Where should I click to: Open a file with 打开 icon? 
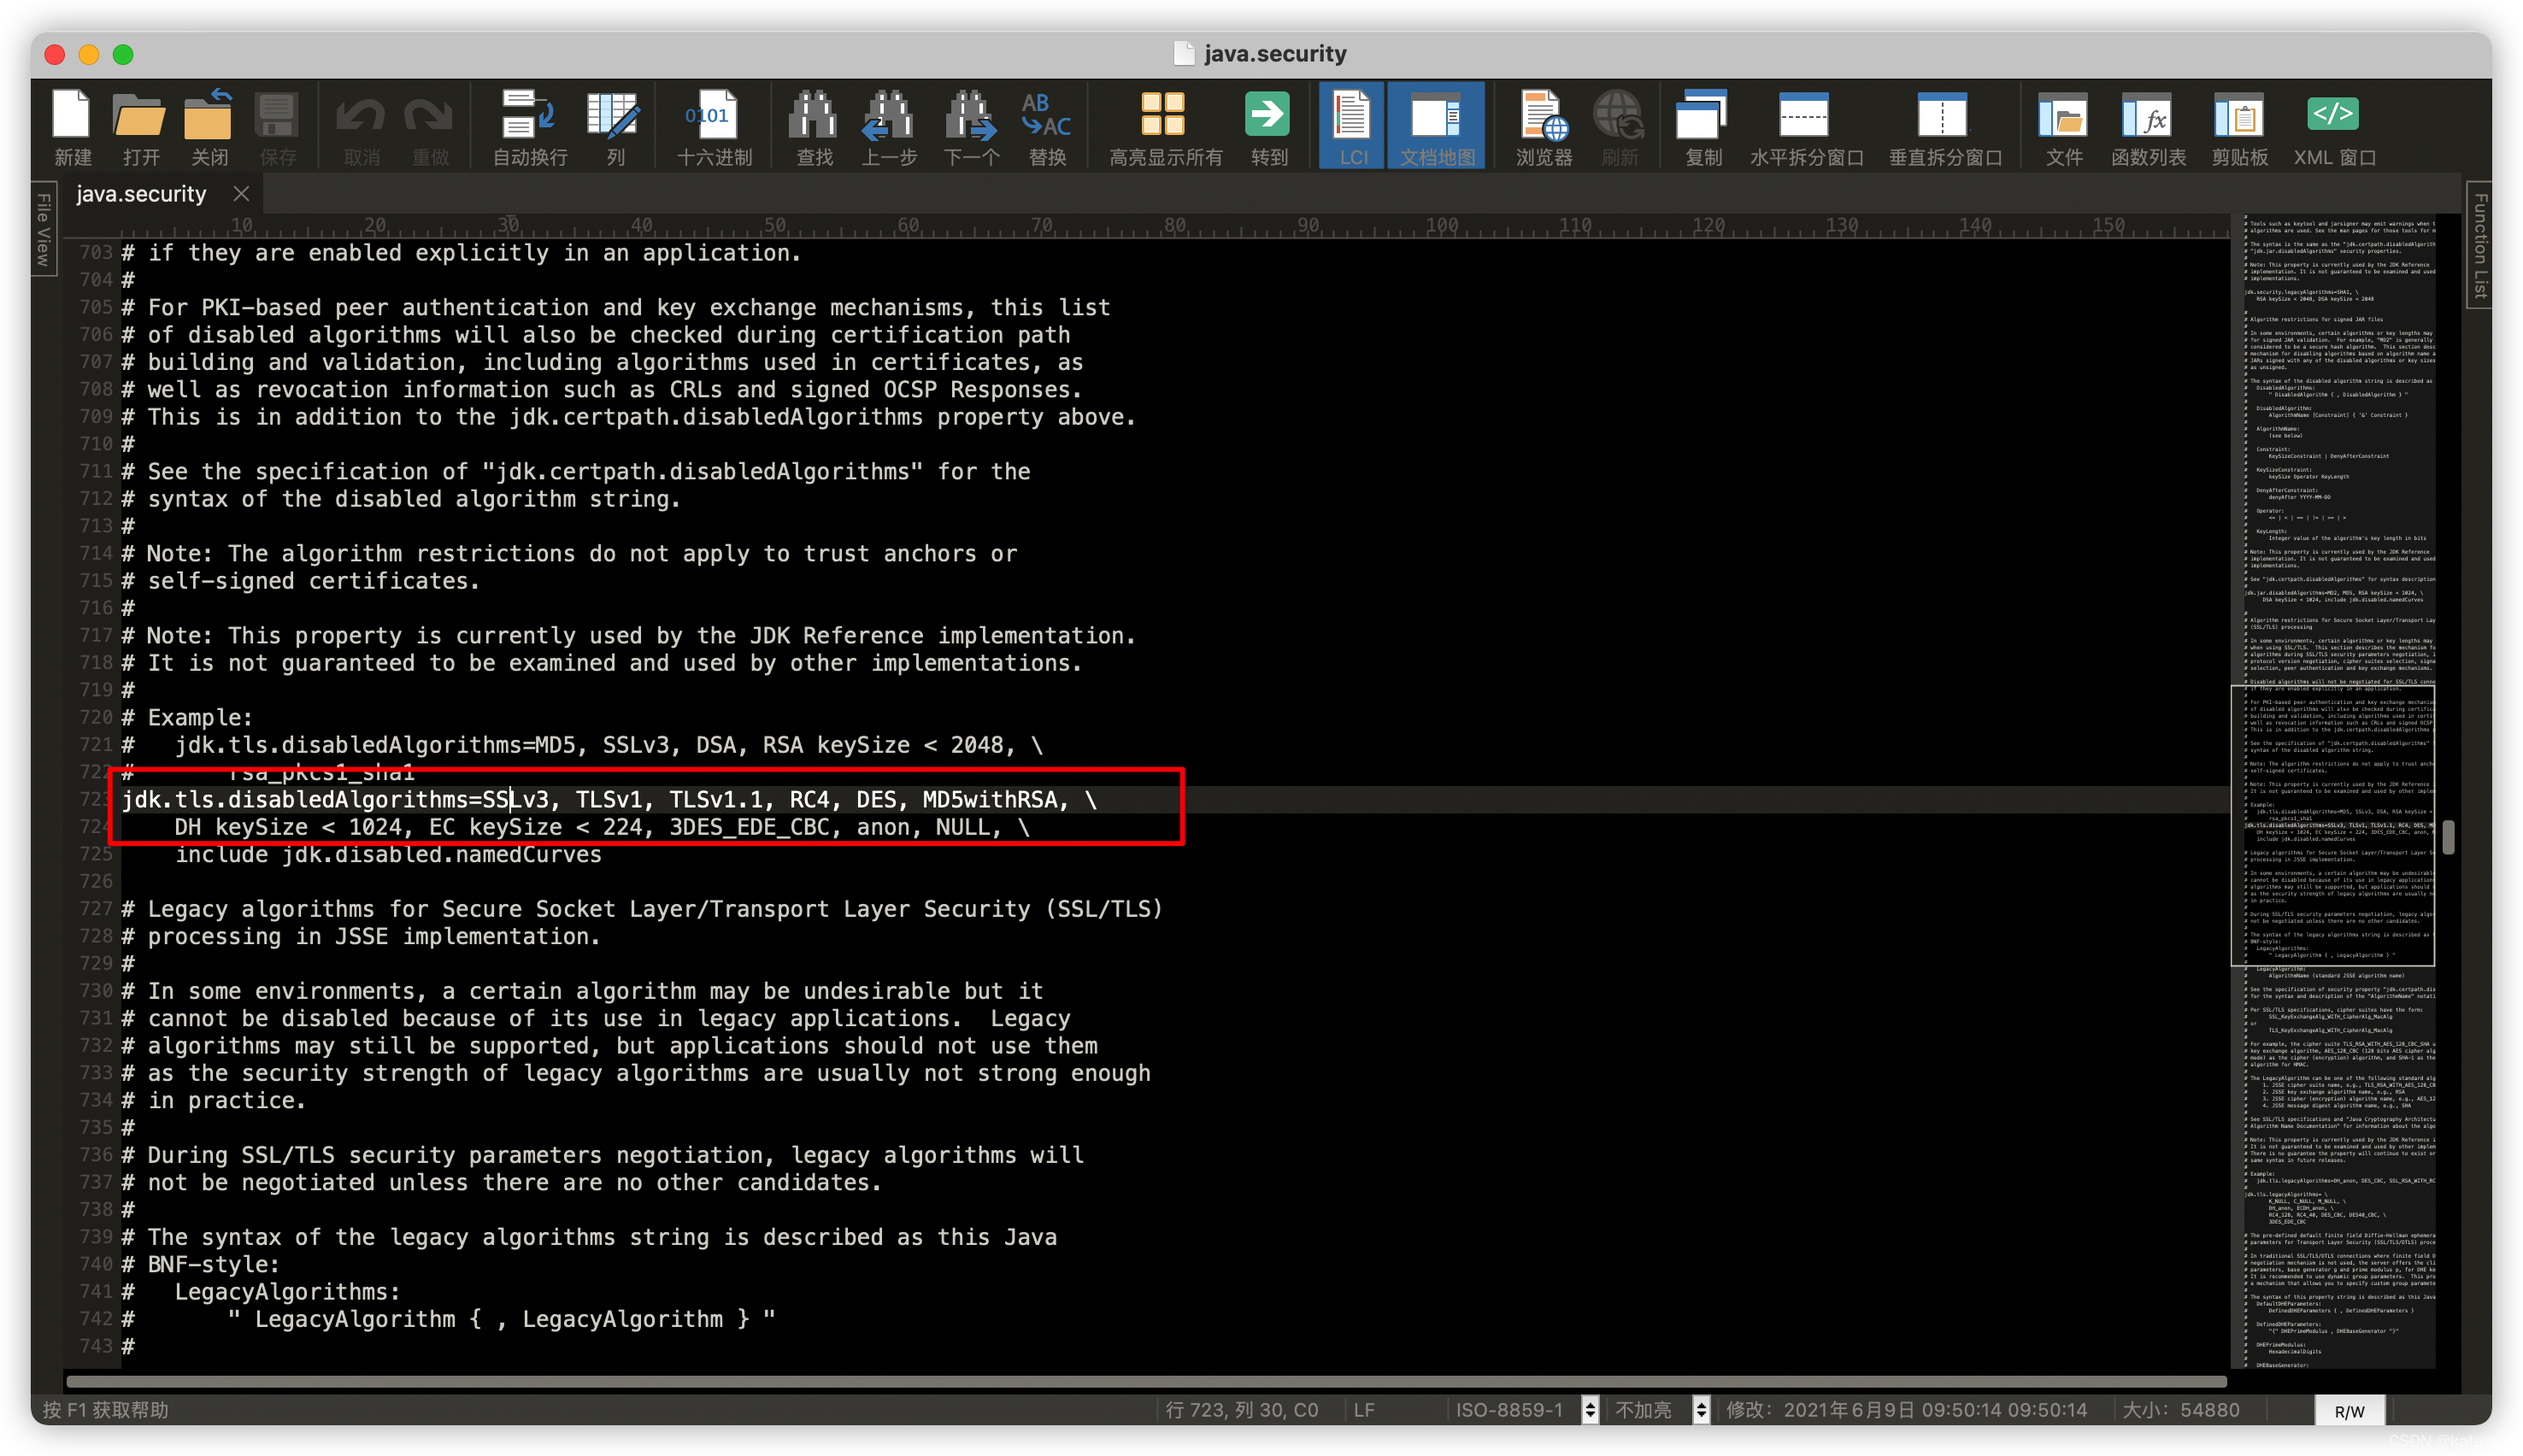140,127
